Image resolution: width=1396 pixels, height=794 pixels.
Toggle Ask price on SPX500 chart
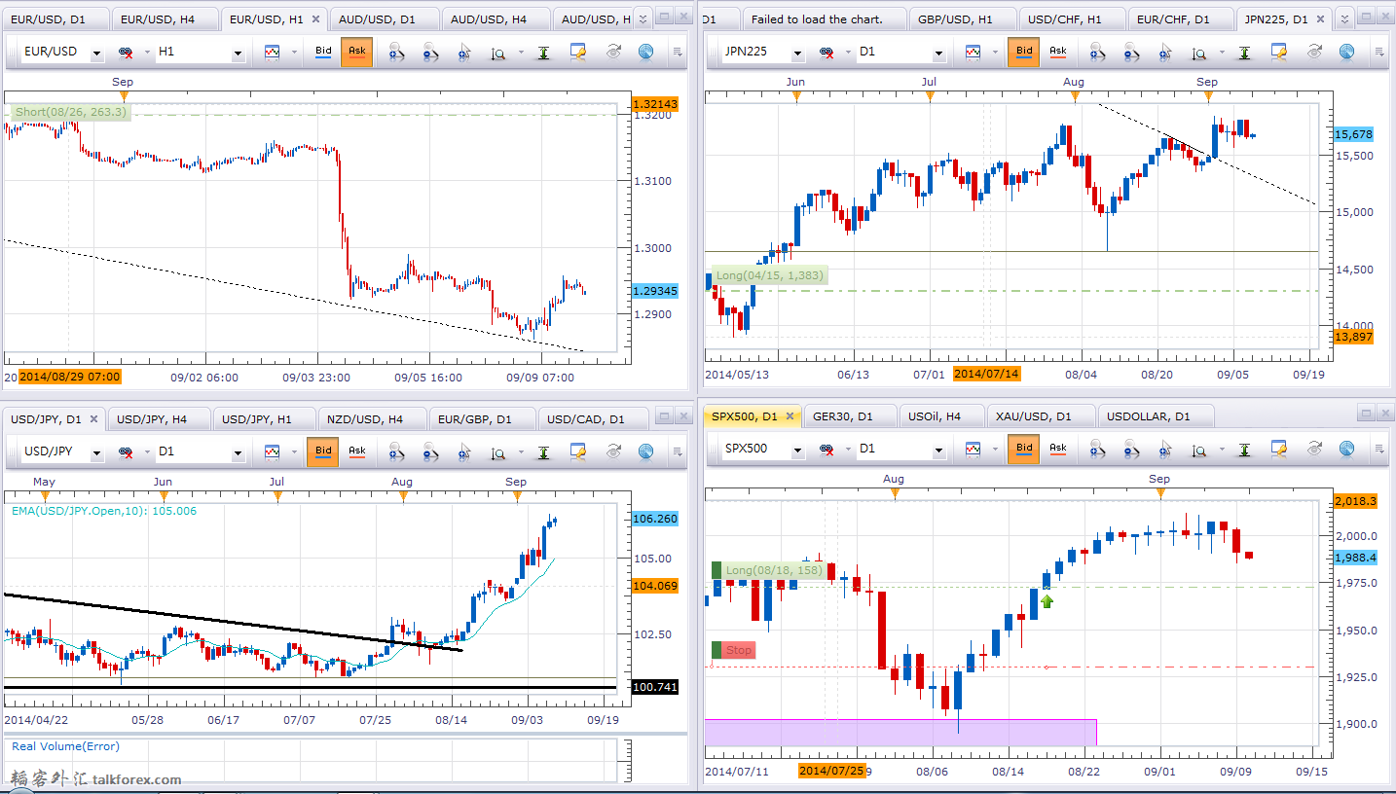[x=1058, y=449]
